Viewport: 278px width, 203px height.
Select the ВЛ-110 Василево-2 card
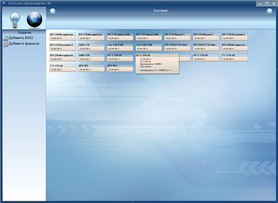point(63,47)
